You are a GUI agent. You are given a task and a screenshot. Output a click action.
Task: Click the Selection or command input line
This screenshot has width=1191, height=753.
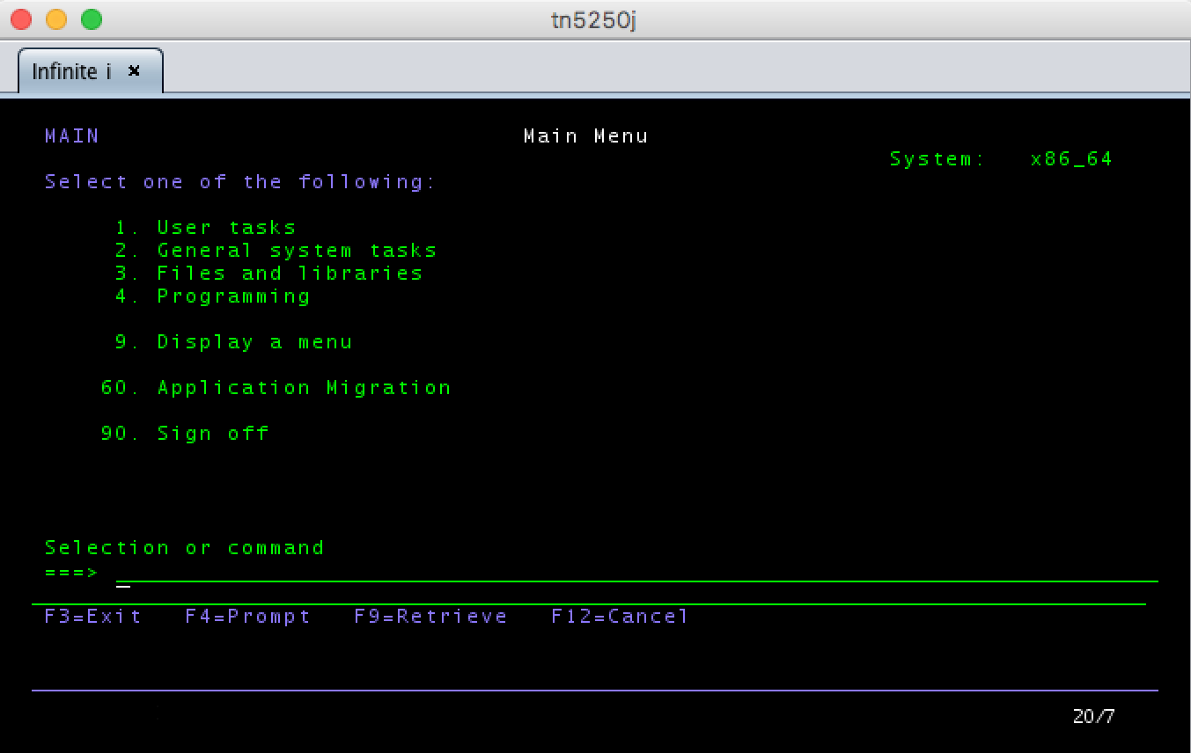coord(634,573)
